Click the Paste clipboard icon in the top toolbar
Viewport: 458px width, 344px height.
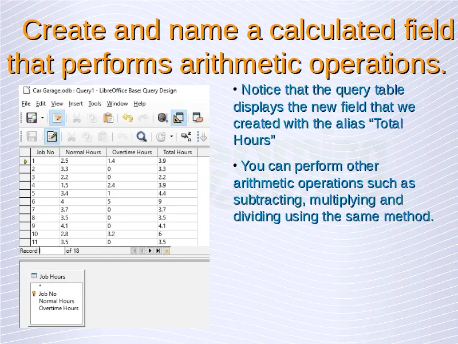108,118
